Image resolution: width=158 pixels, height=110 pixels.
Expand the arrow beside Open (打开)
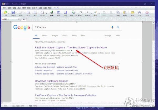tap(9, 13)
